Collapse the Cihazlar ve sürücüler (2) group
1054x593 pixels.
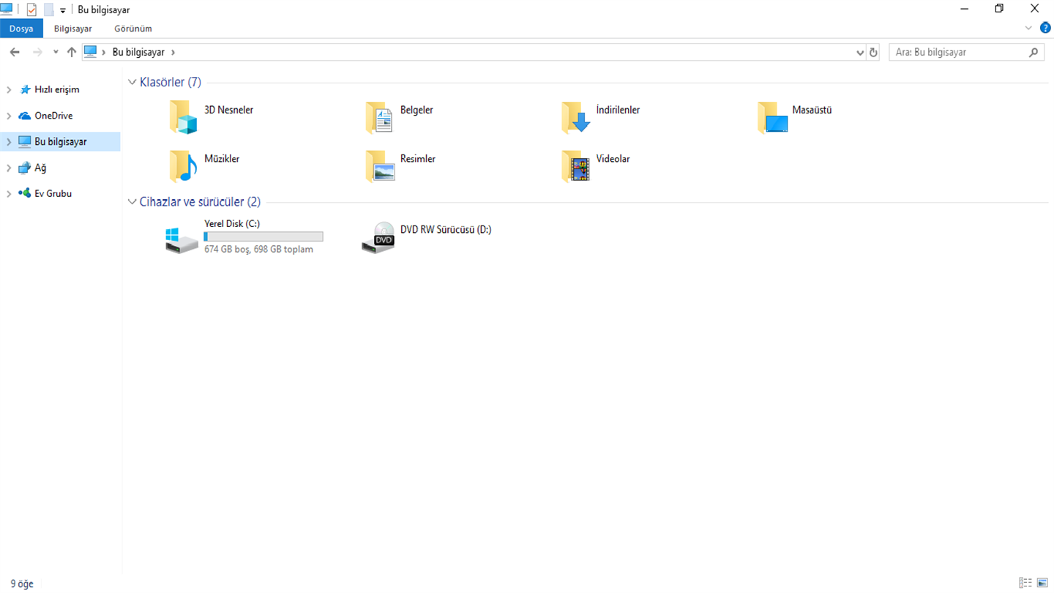tap(132, 201)
